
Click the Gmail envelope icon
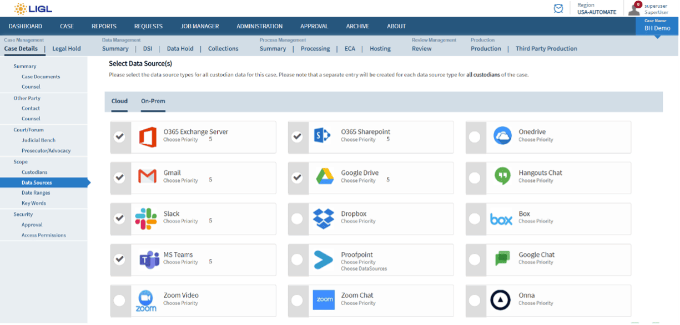point(147,177)
